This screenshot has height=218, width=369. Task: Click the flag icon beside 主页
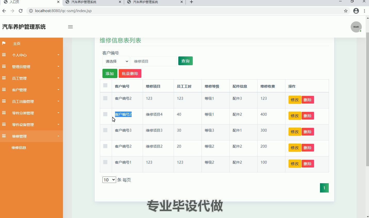pos(4,43)
